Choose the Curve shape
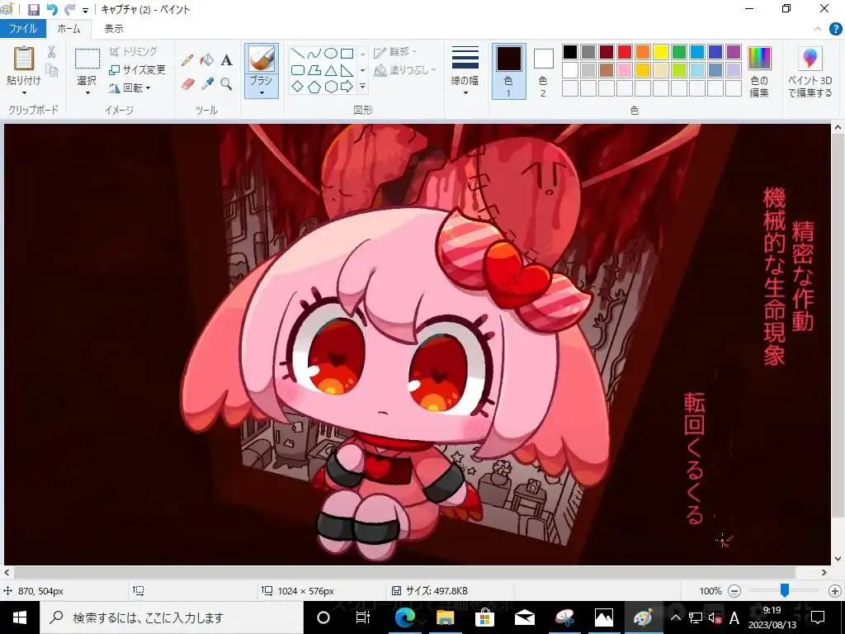This screenshot has height=634, width=845. coord(314,54)
